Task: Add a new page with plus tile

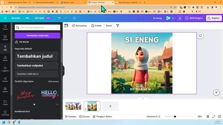Action: pos(110,106)
